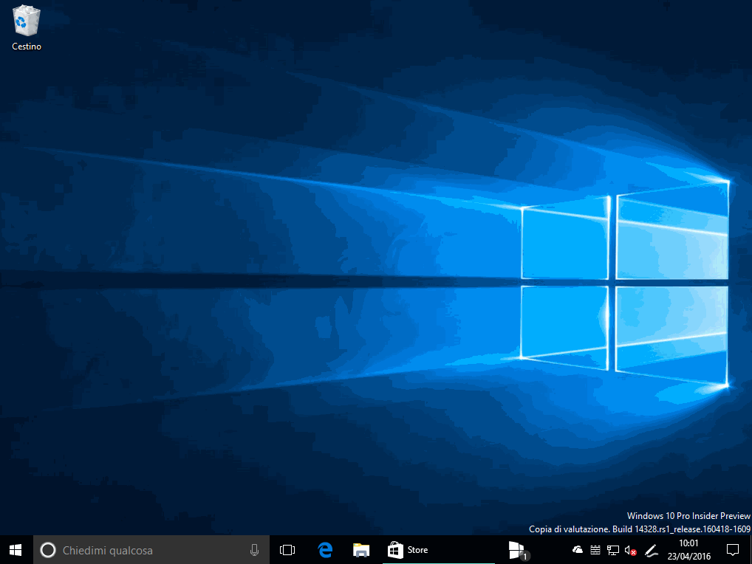Open the Cestino recycle bin icon
The image size is (752, 564).
27,28
